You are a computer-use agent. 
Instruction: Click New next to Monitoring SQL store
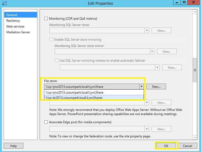click(162, 30)
